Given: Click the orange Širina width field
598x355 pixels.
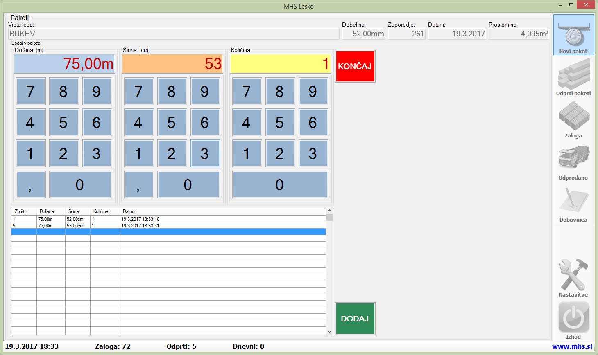Looking at the screenshot, I should click(x=172, y=64).
